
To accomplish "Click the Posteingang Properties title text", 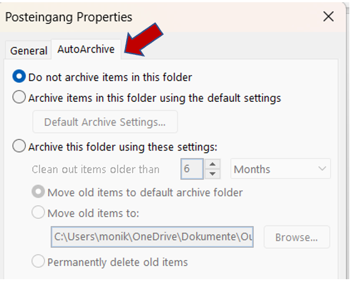I will [x=69, y=18].
